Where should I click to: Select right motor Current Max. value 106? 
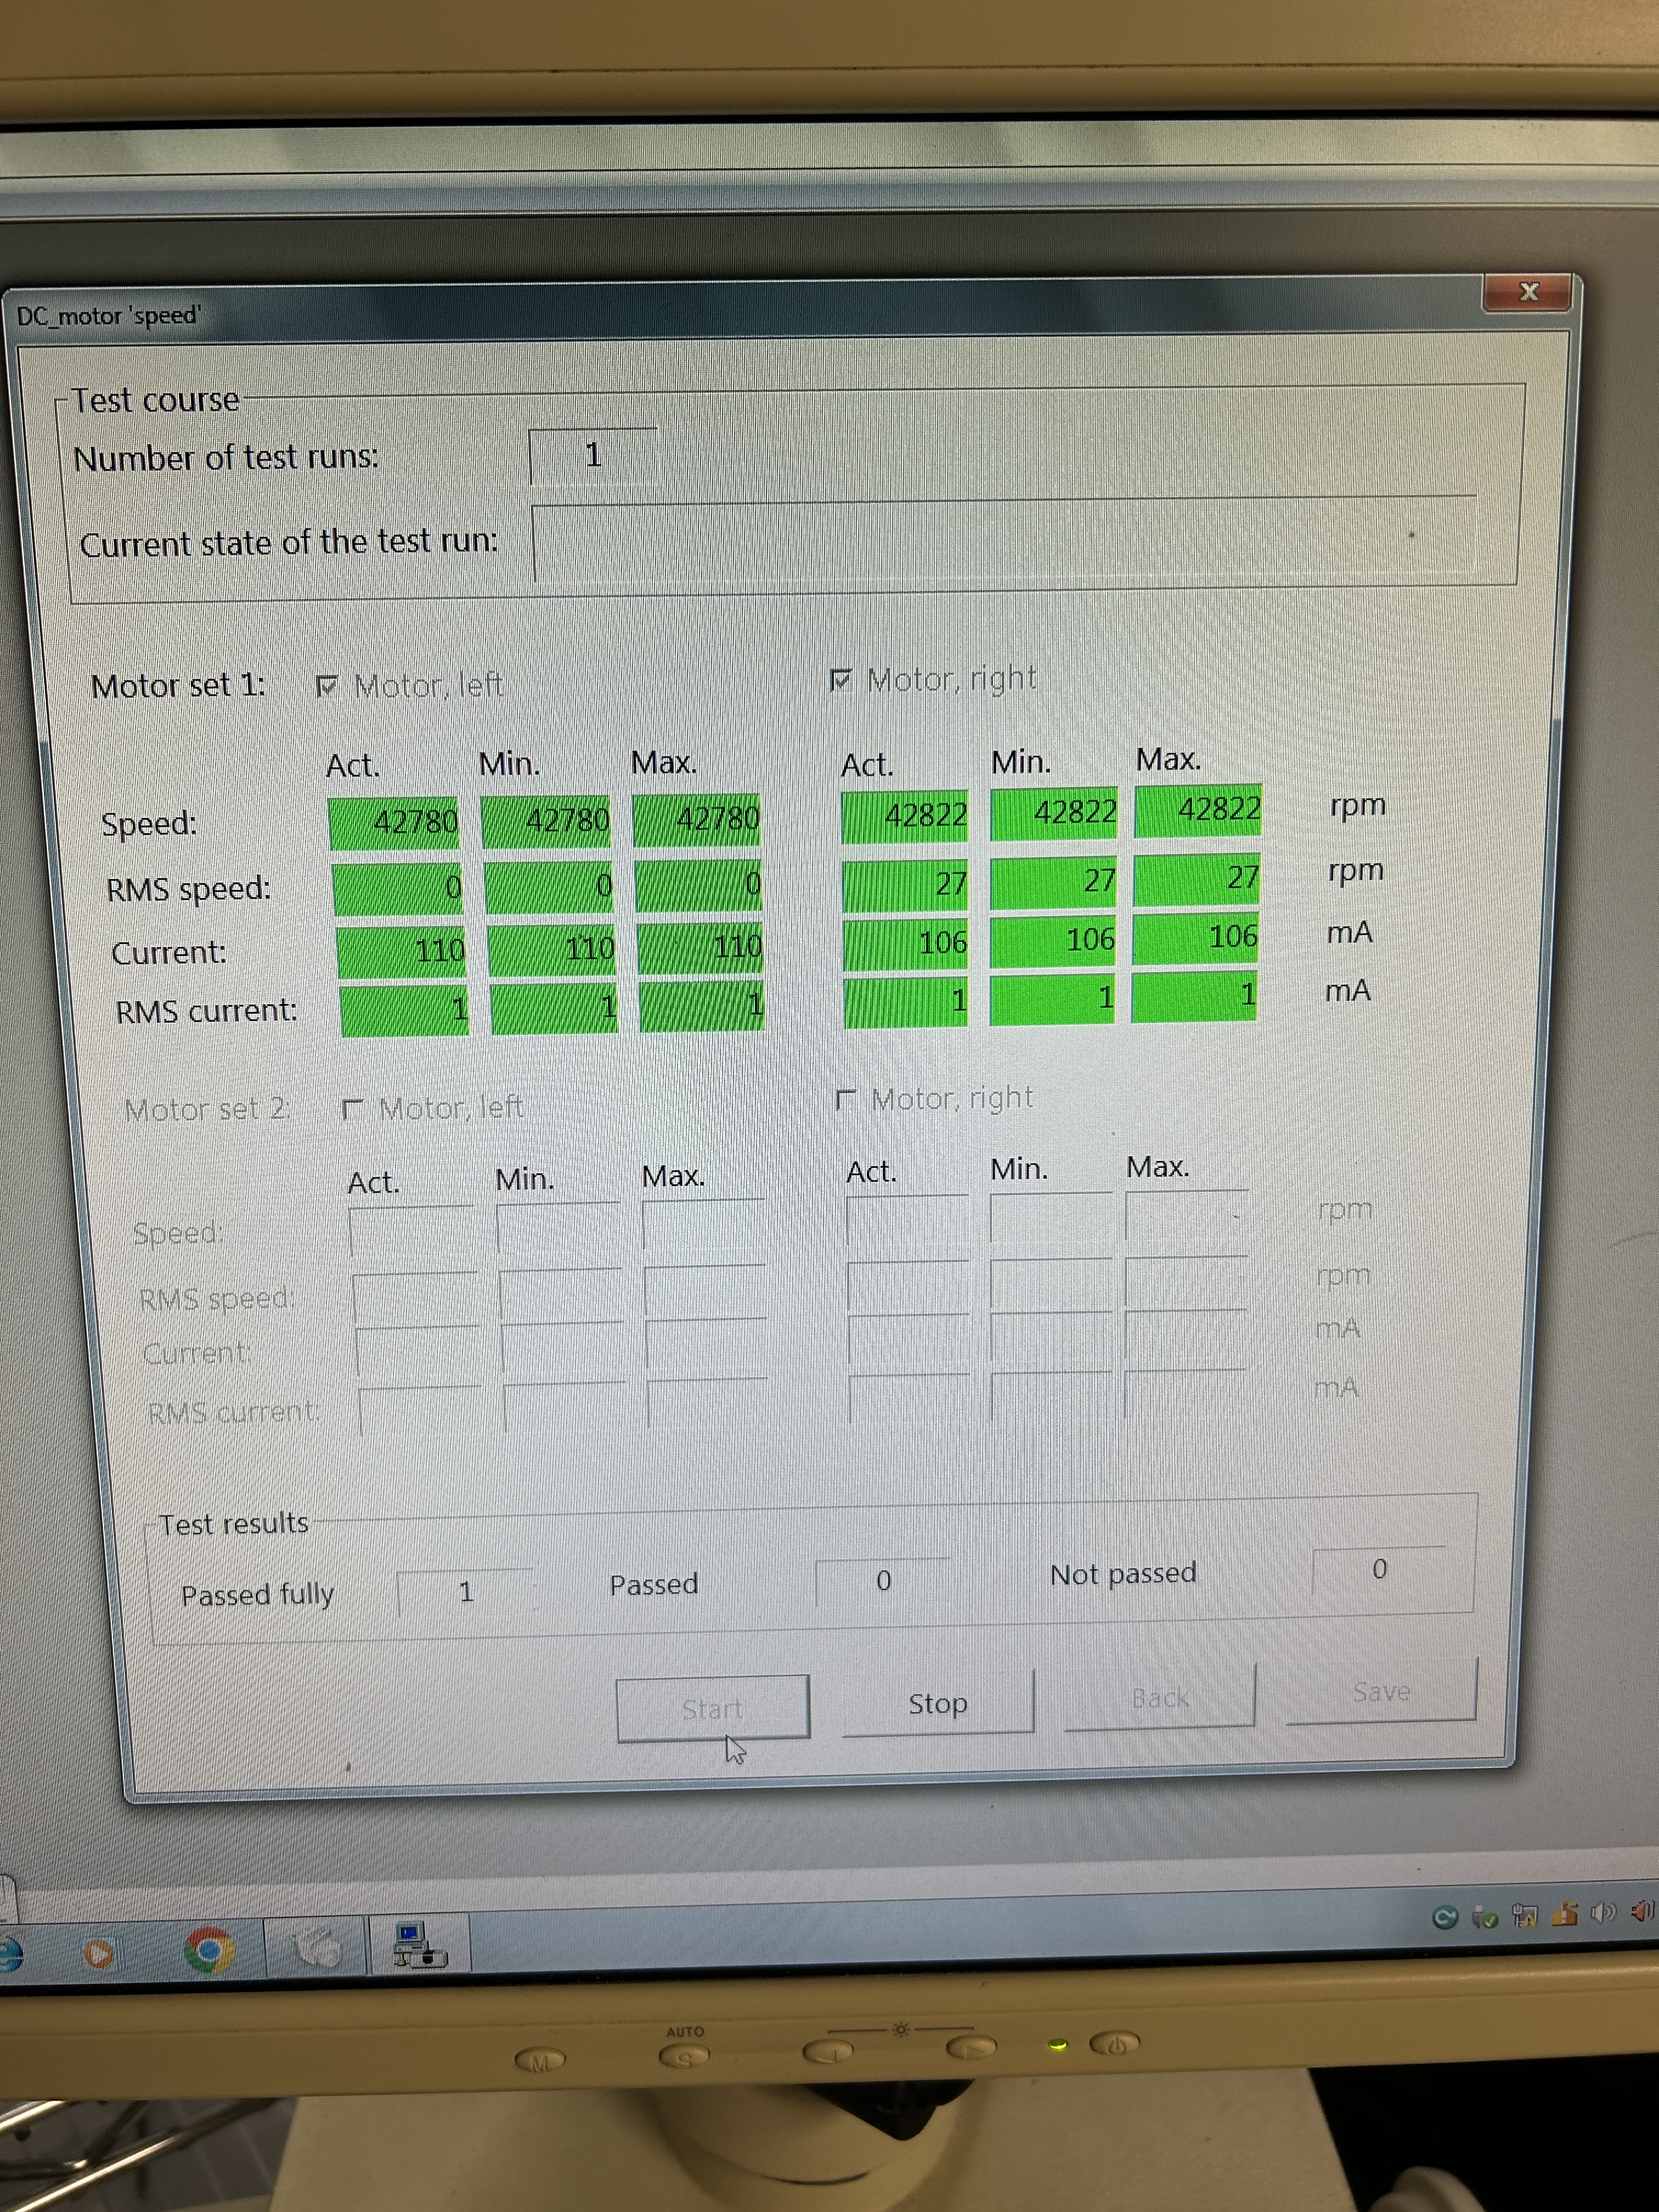click(1195, 938)
